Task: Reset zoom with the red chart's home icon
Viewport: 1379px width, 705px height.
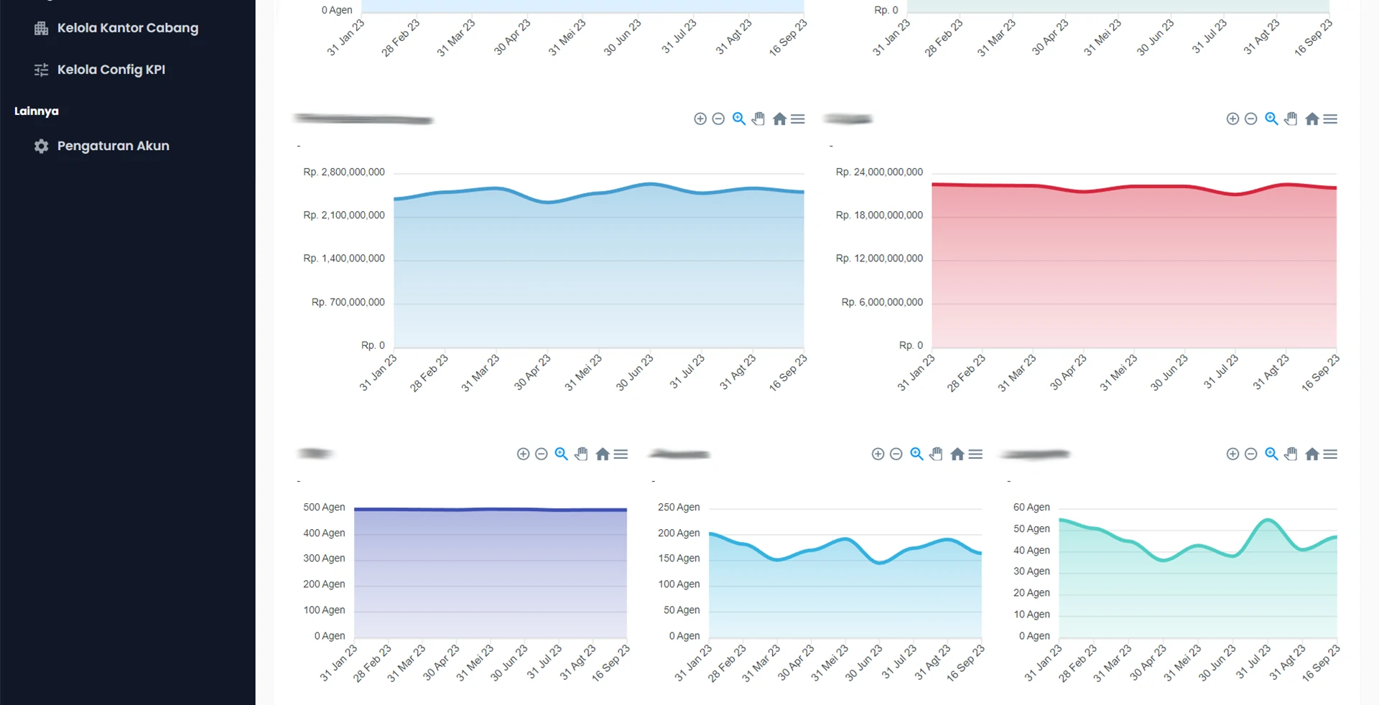Action: (1311, 119)
